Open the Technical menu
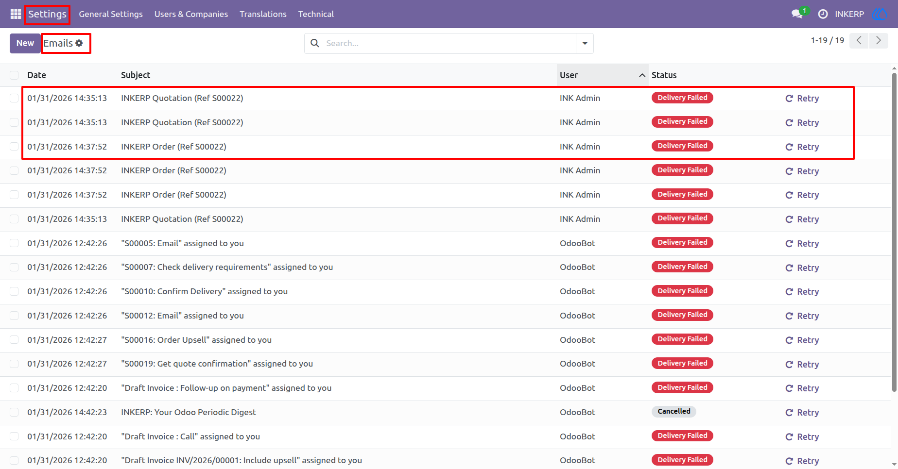Image resolution: width=898 pixels, height=469 pixels. [x=316, y=14]
